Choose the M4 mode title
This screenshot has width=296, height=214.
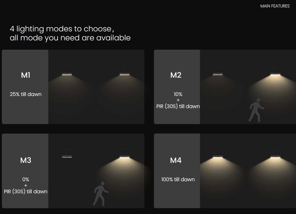click(176, 160)
